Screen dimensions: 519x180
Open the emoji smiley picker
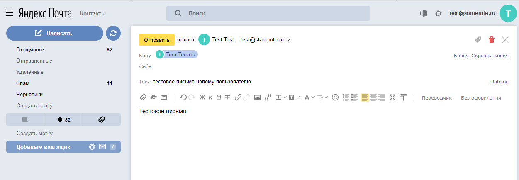335,97
